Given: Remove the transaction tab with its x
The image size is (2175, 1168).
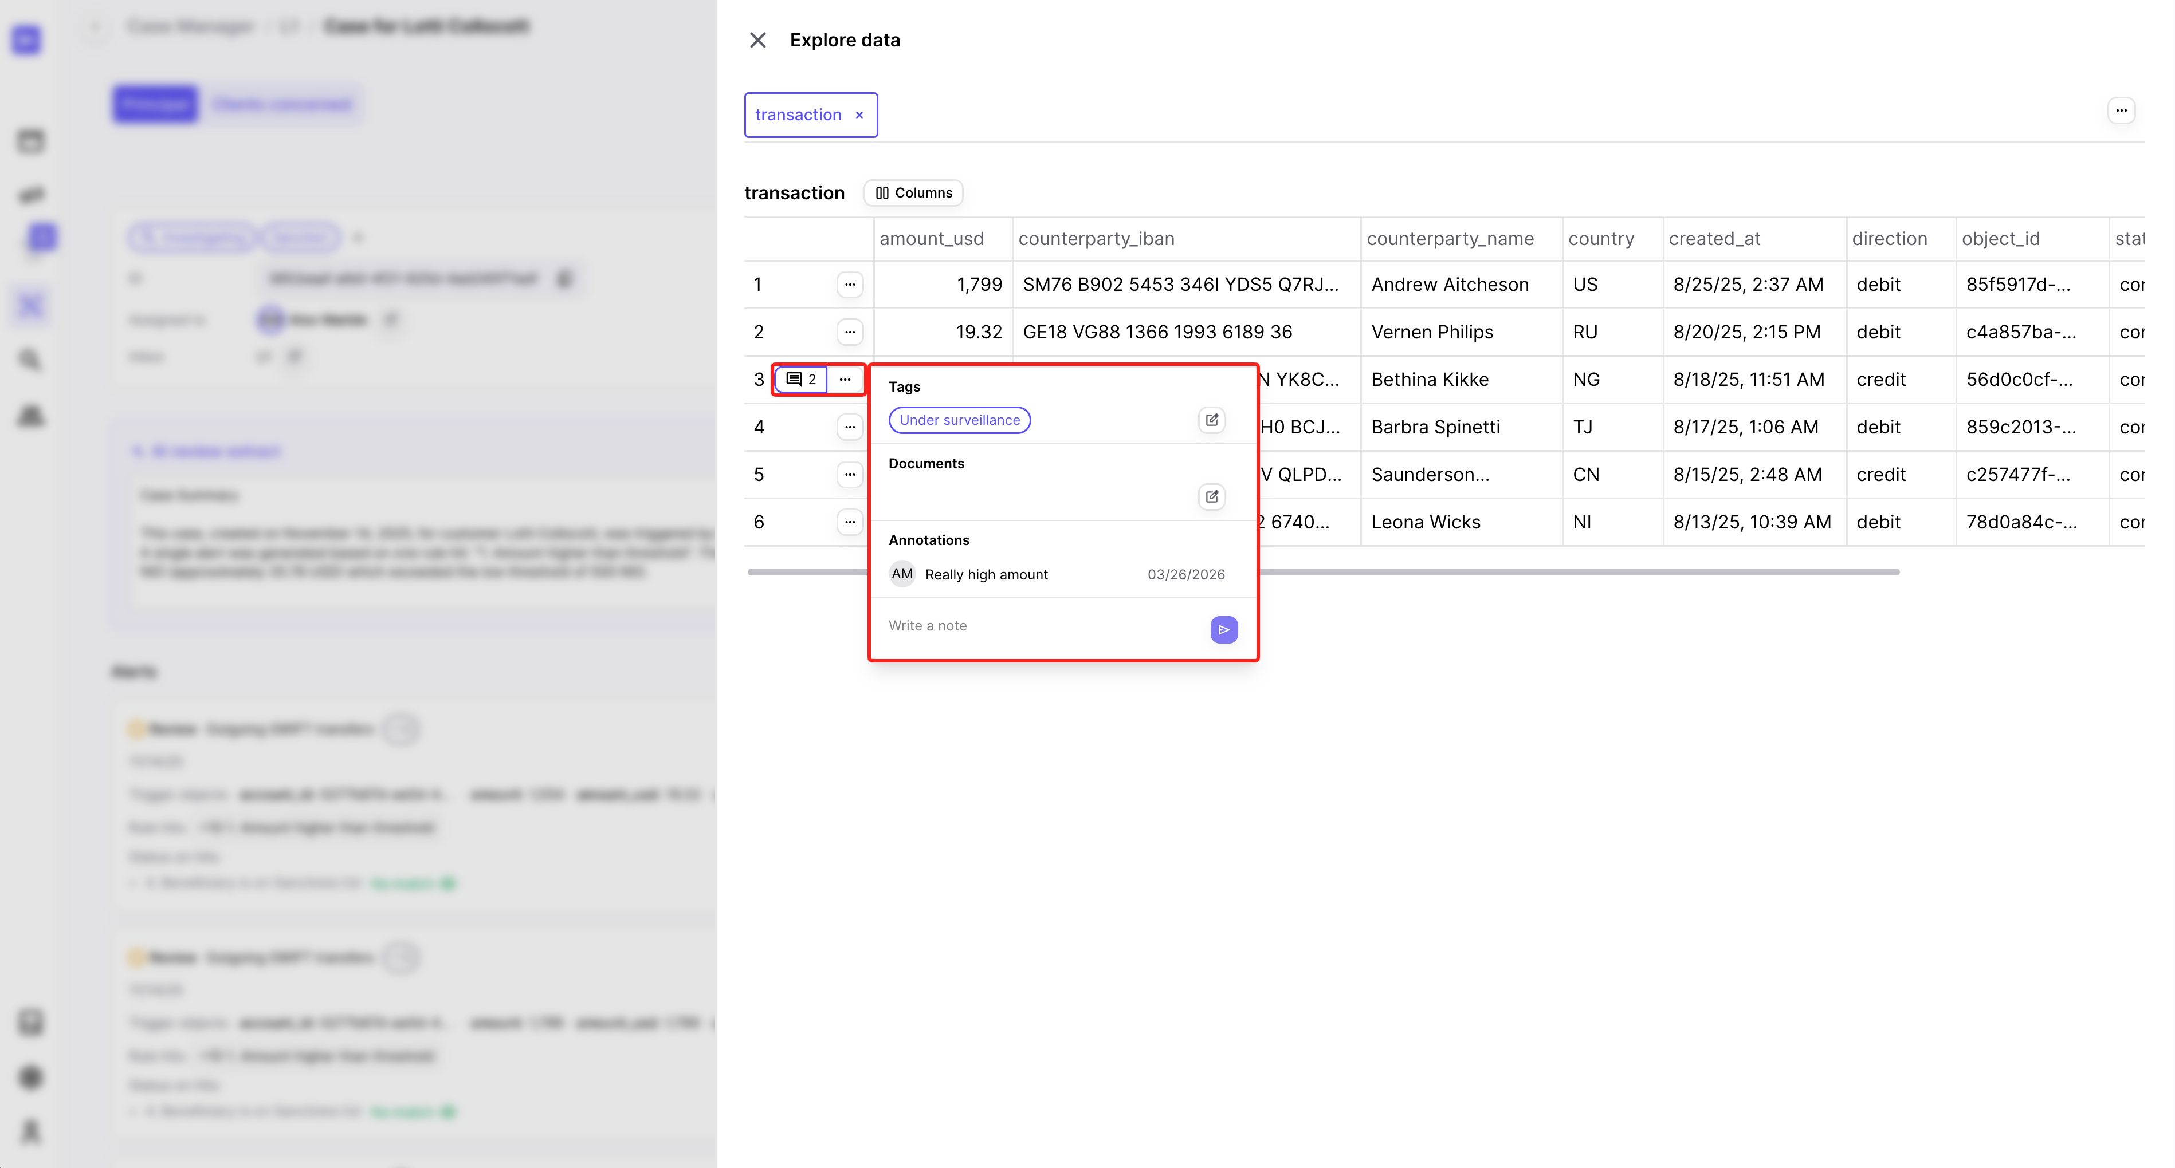Looking at the screenshot, I should tap(859, 116).
